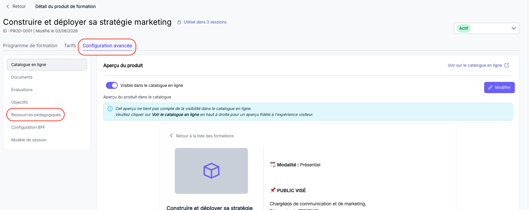Click the pushpin icon by PUBLIC VISÉ
This screenshot has height=210, width=529.
[x=272, y=190]
